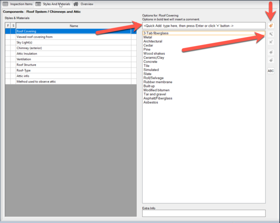
Task: Open the Styles And Materials tab
Action: pos(56,4)
